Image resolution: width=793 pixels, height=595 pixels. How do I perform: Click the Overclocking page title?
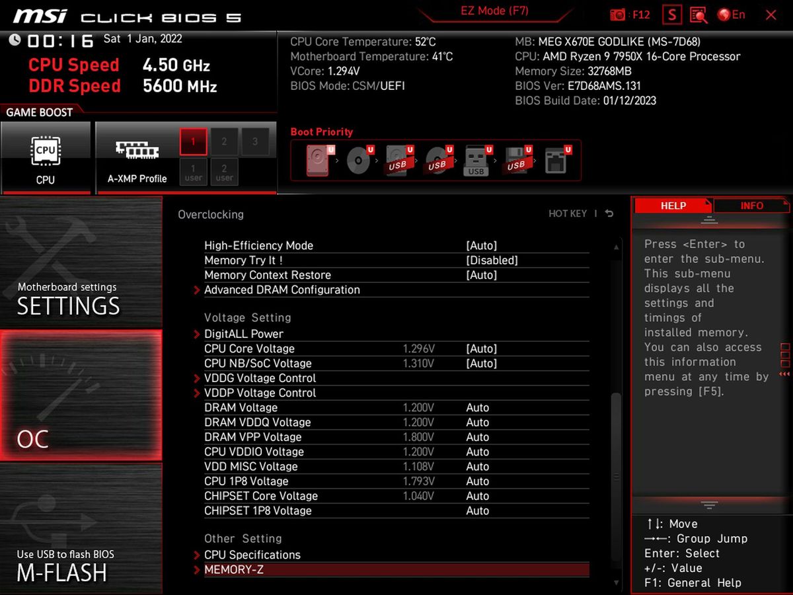coord(211,214)
